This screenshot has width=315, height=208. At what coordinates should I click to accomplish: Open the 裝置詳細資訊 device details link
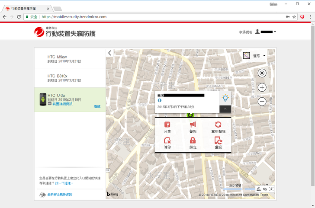pyautogui.click(x=62, y=104)
